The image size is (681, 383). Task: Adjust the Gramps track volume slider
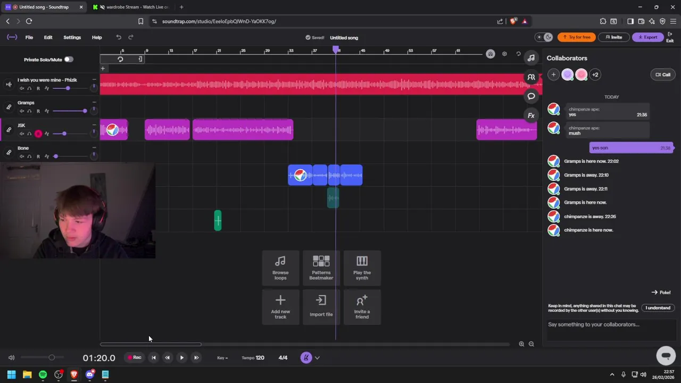point(70,111)
